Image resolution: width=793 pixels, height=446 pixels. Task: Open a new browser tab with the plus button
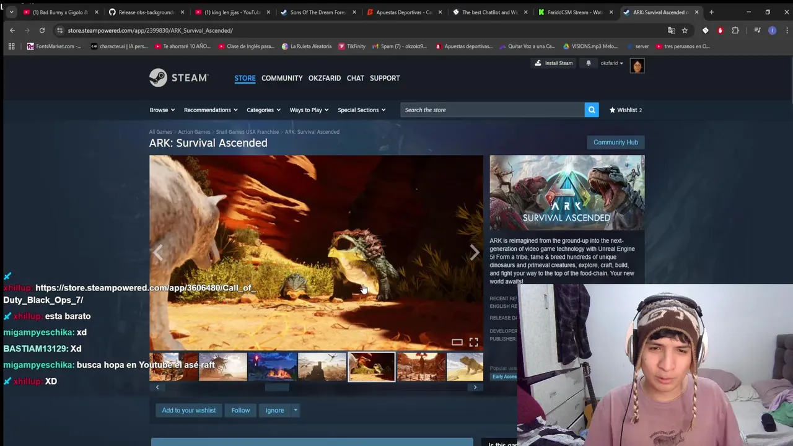pos(711,12)
